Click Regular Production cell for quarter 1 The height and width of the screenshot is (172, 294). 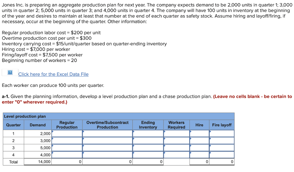(67, 133)
